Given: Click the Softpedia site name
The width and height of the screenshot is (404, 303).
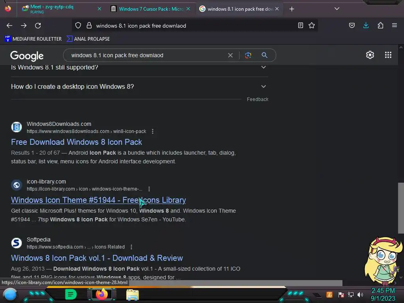Looking at the screenshot, I should point(39,239).
